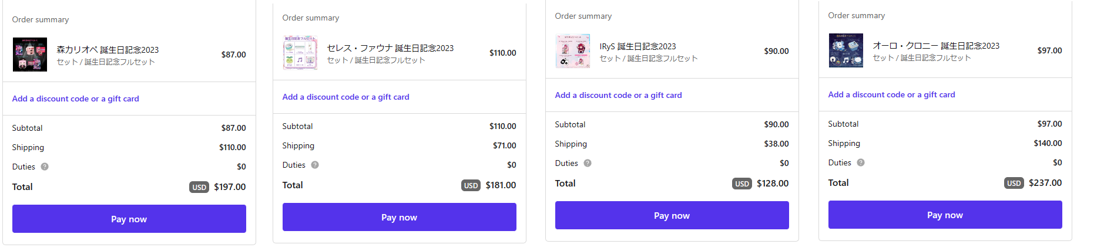Click USD currency badge beside $128.00 total
Viewport: 1114px width, 251px height.
click(742, 184)
